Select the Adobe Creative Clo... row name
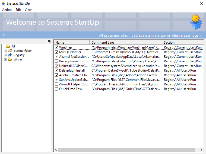The height and width of the screenshot is (154, 206). pos(74,75)
